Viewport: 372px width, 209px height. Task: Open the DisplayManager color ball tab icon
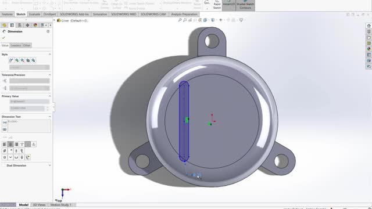(x=35, y=25)
